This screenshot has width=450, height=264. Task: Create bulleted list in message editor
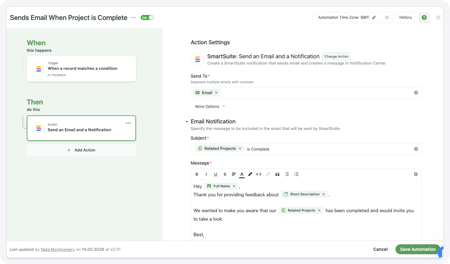coord(287,174)
